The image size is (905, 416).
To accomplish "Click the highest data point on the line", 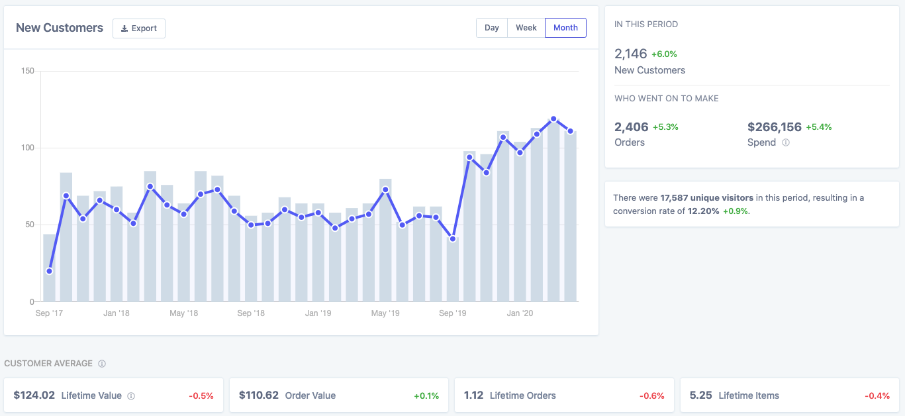I will point(553,119).
